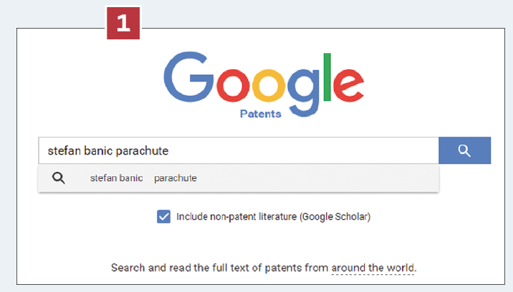Select the 'parachute' suggestion term

coord(176,178)
